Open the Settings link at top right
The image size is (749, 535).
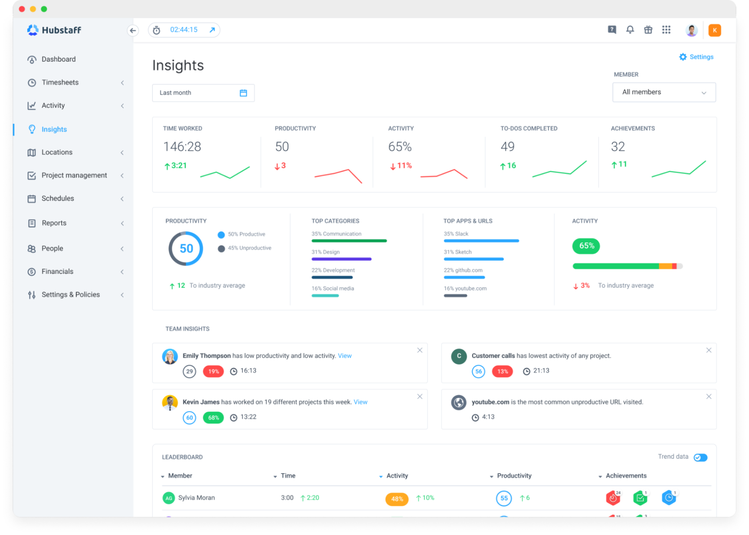click(696, 57)
